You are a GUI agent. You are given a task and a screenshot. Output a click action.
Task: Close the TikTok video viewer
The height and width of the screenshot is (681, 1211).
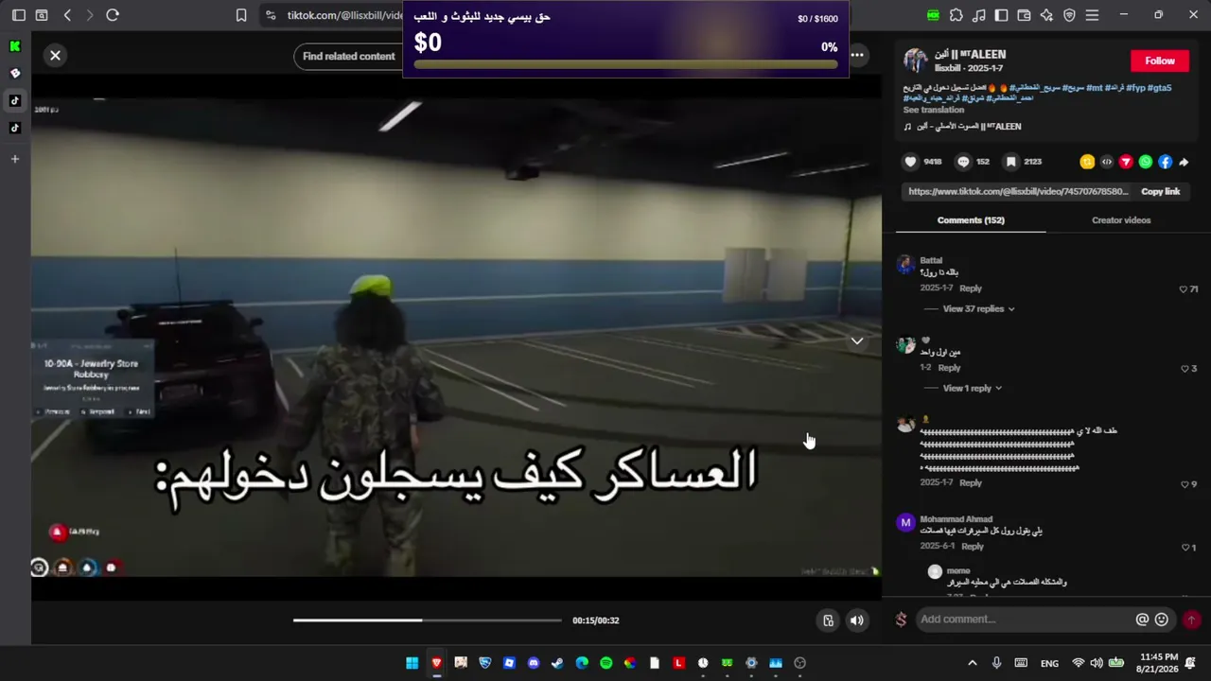click(x=55, y=56)
